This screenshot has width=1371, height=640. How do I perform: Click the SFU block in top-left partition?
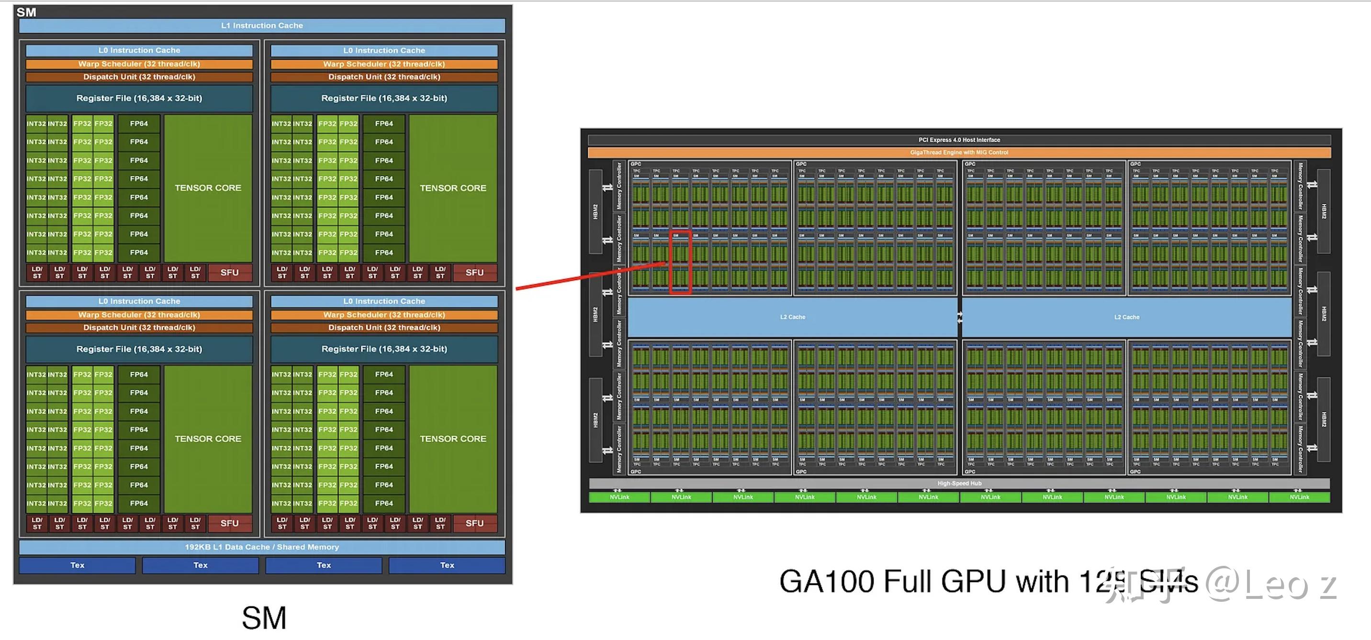pos(229,272)
